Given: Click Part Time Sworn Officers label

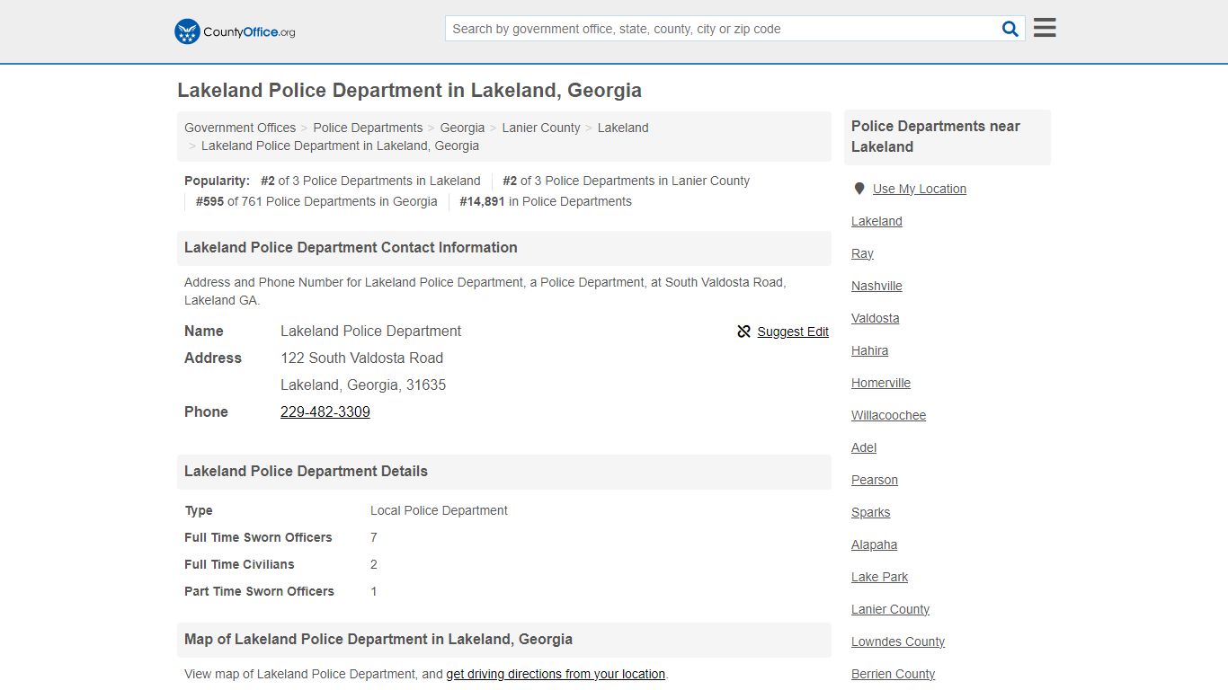Looking at the screenshot, I should click(259, 591).
